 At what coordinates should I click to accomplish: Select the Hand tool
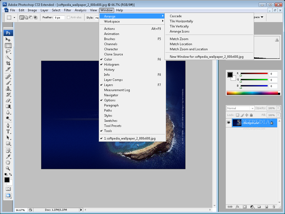pyautogui.click(x=8, y=162)
